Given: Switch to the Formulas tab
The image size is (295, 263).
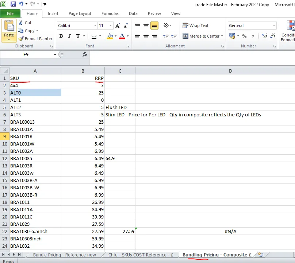Looking at the screenshot, I should [x=110, y=13].
